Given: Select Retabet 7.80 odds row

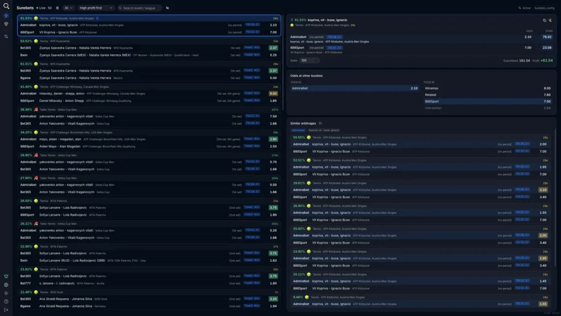Looking at the screenshot, I should [487, 95].
